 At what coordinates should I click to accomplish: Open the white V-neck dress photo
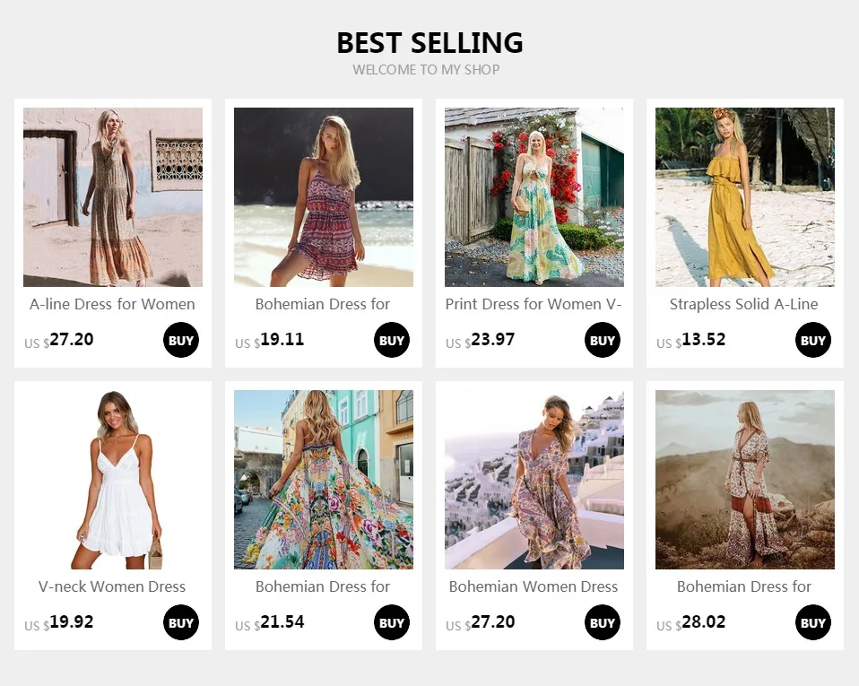click(113, 480)
